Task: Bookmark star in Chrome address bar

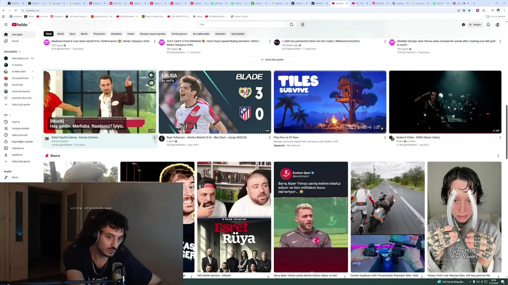Action: (x=470, y=11)
